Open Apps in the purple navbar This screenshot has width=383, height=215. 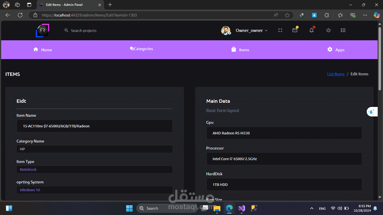pos(336,50)
